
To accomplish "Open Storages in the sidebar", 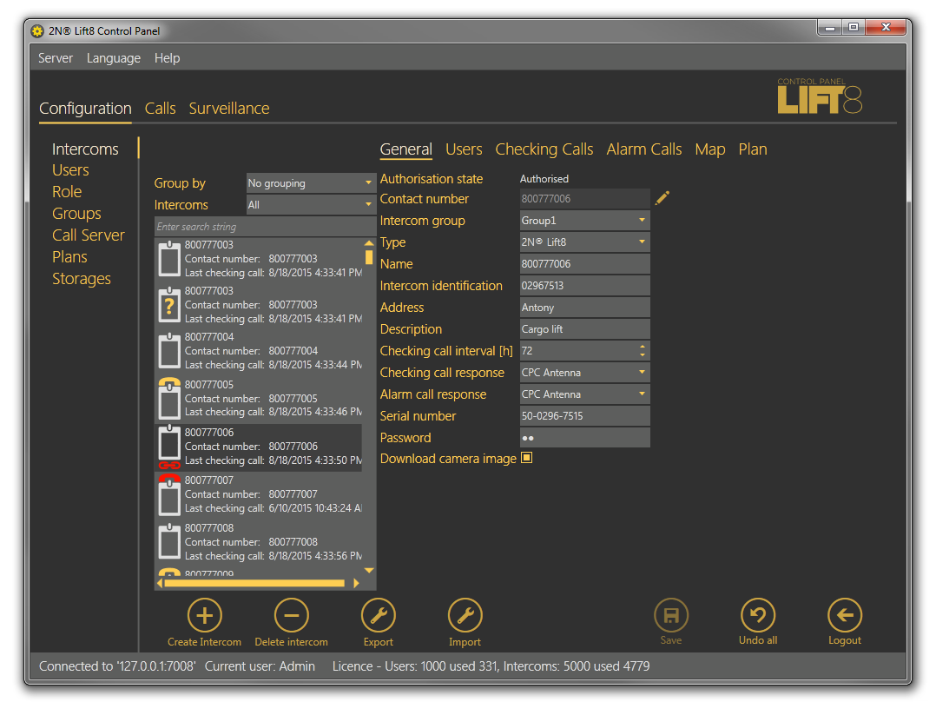I will [81, 279].
